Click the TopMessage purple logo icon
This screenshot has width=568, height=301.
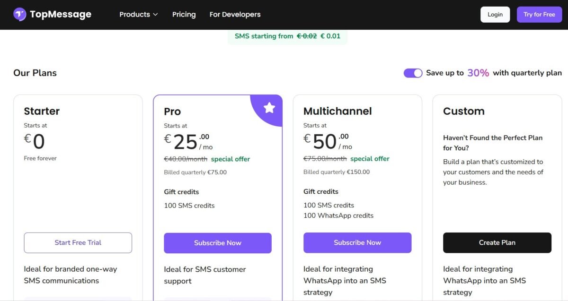(x=20, y=15)
